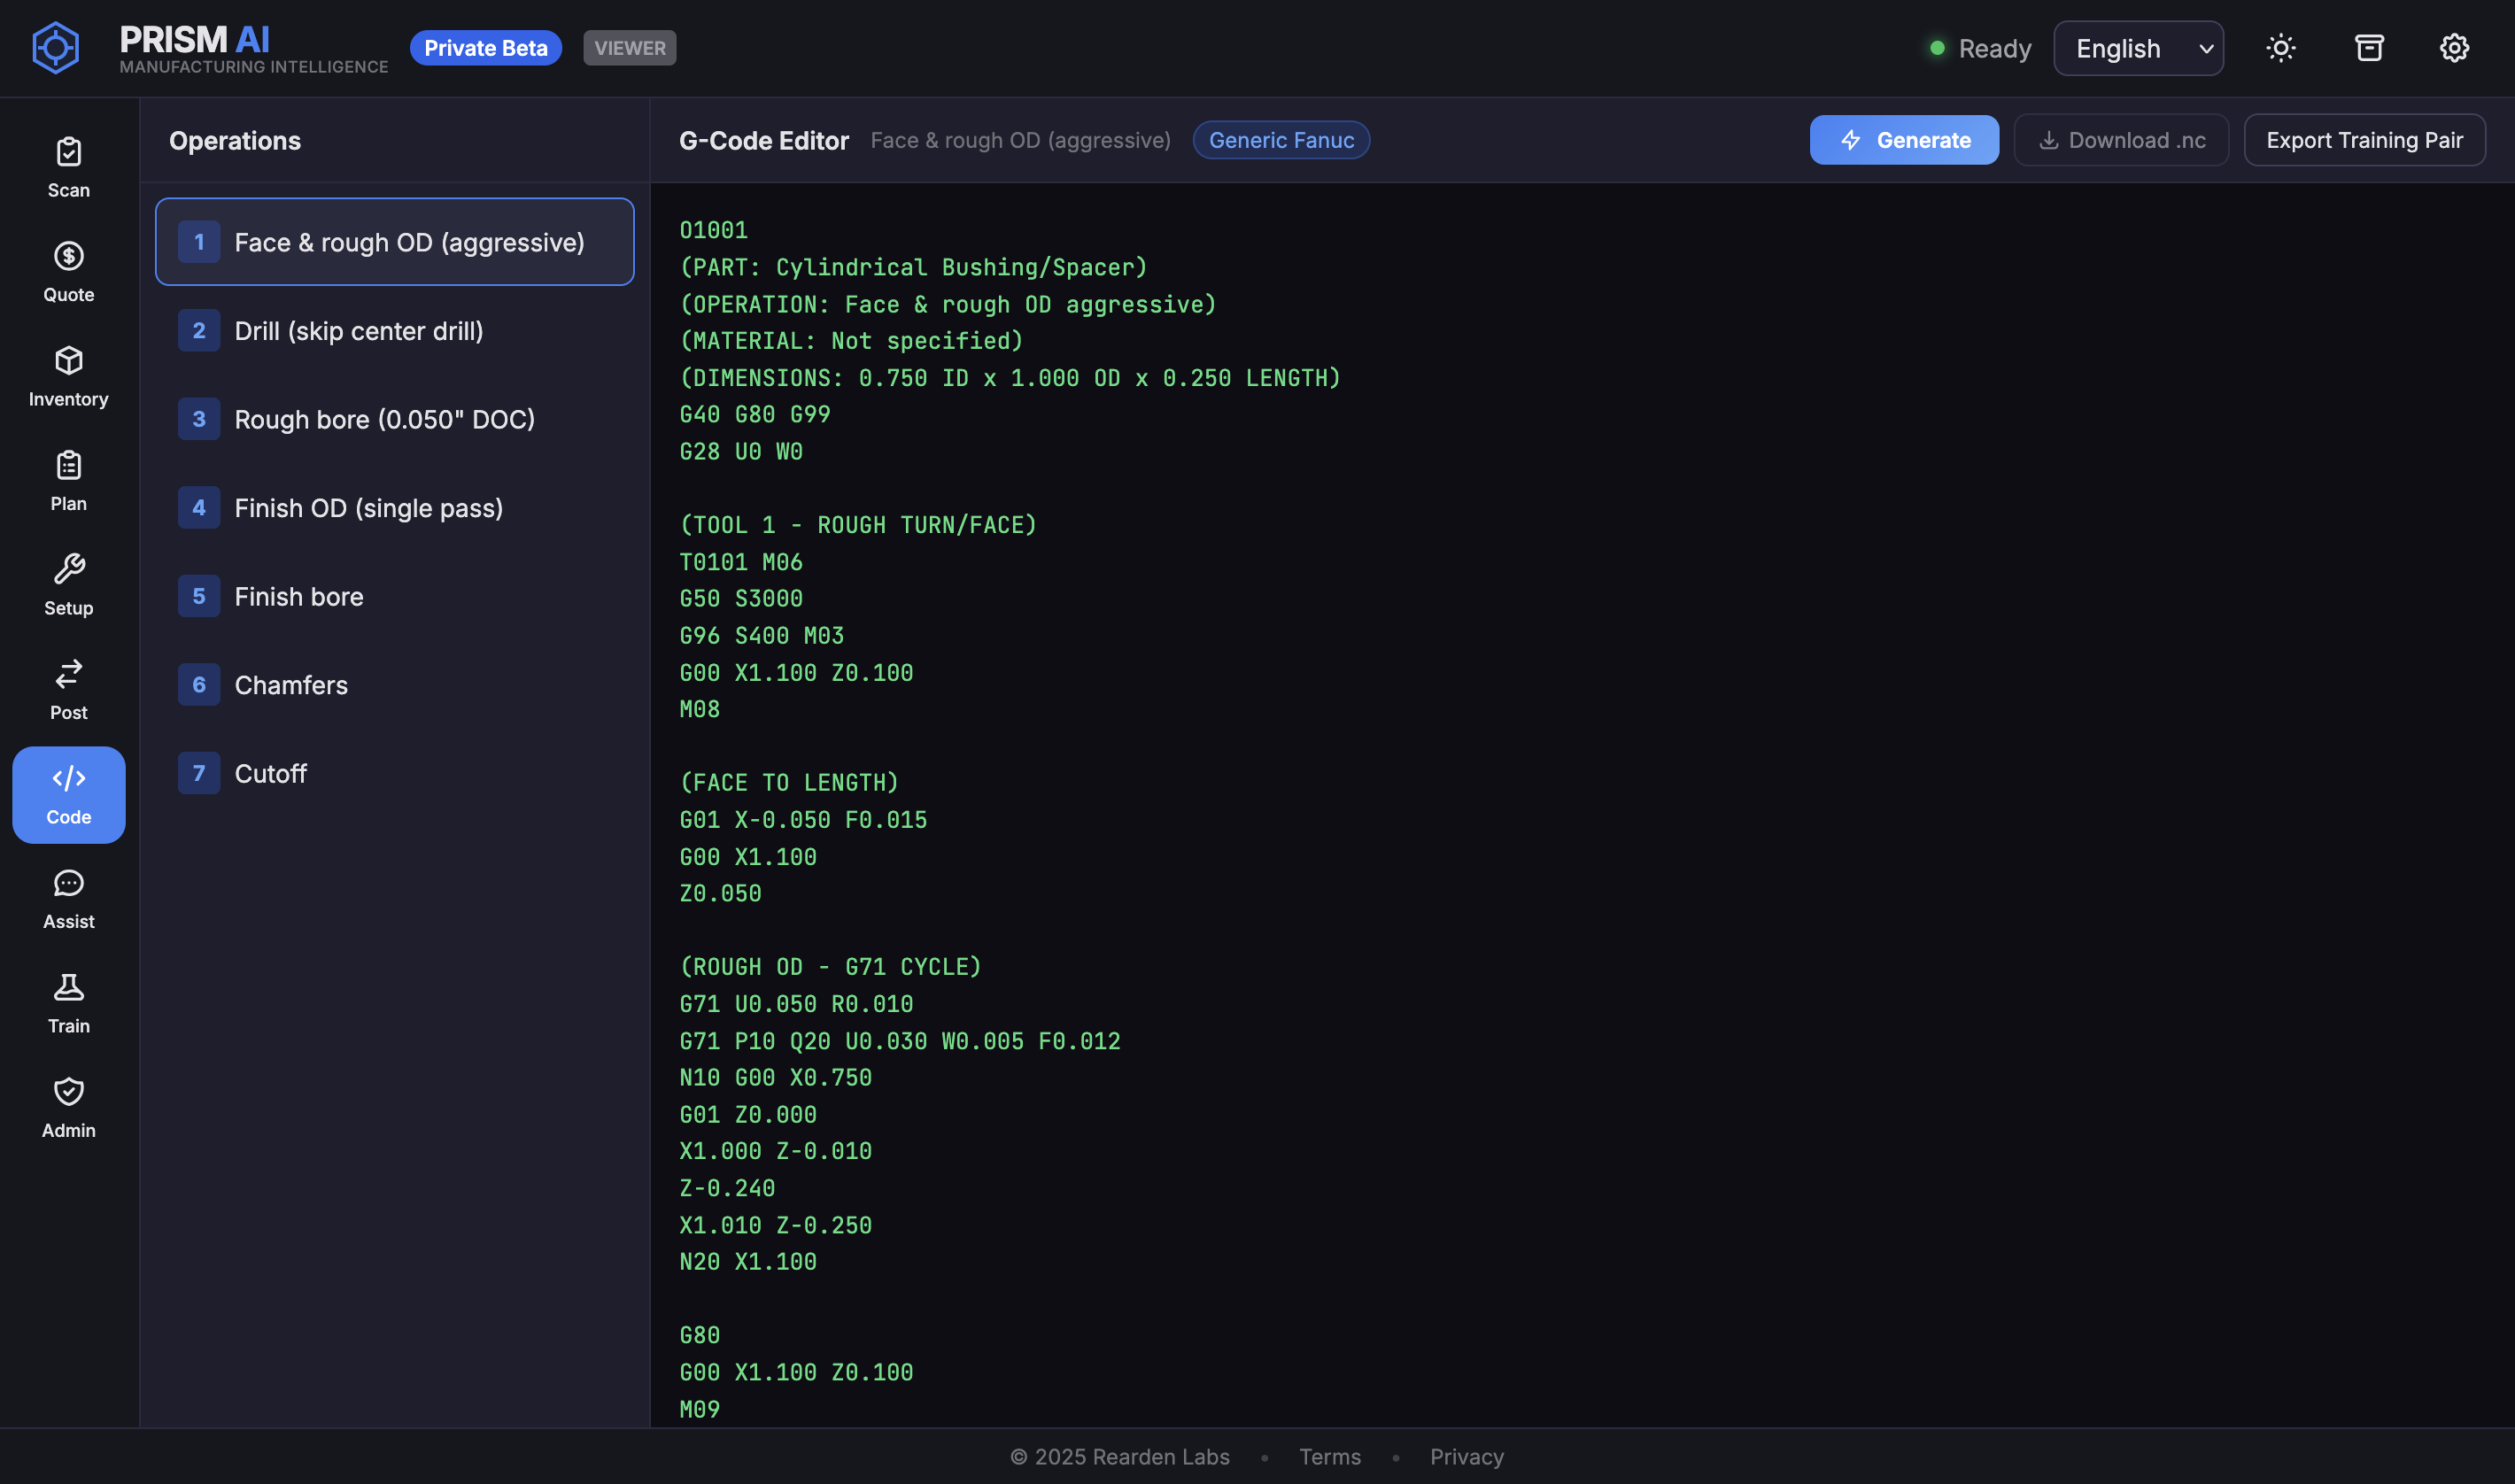Select Drill (skip center drill) operation
This screenshot has height=1484, width=2515.
point(394,331)
